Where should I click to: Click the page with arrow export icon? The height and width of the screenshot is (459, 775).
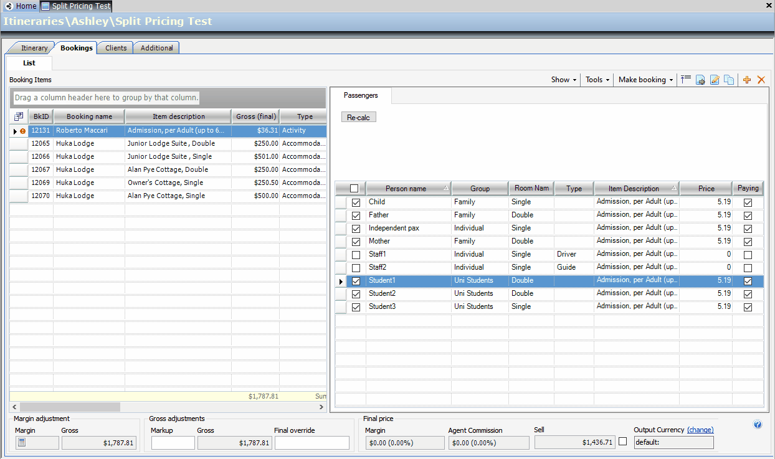point(700,80)
